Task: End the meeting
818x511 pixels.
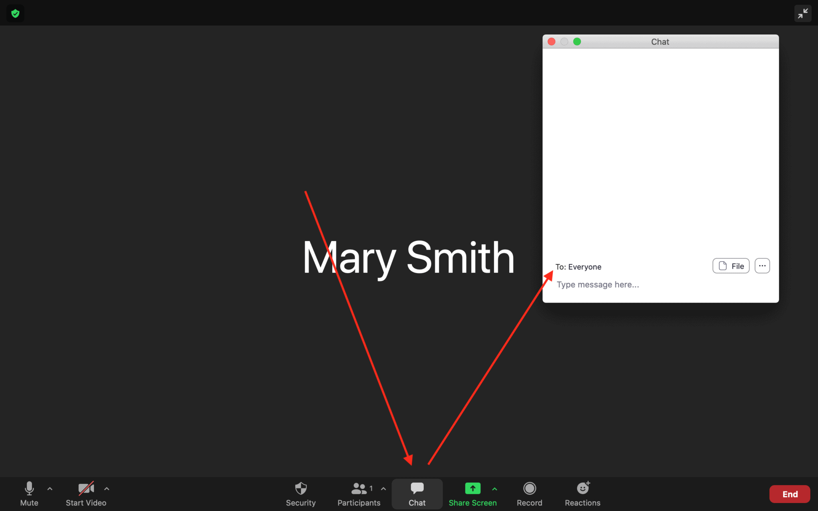Action: pyautogui.click(x=789, y=494)
